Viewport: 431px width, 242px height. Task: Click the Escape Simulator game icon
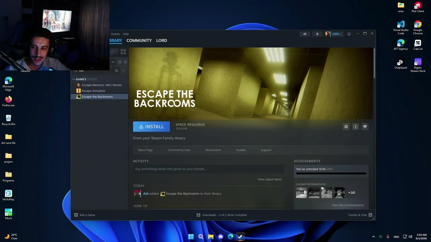[x=78, y=91]
